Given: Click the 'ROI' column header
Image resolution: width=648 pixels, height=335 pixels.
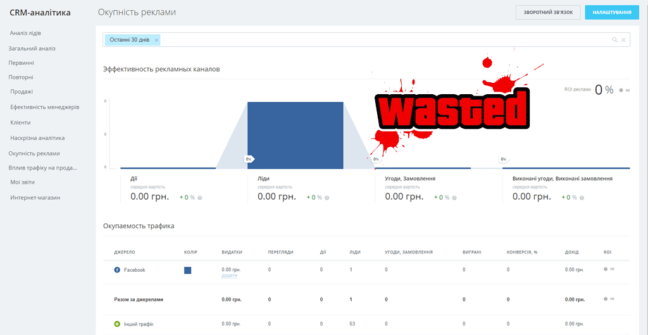Looking at the screenshot, I should [x=607, y=252].
